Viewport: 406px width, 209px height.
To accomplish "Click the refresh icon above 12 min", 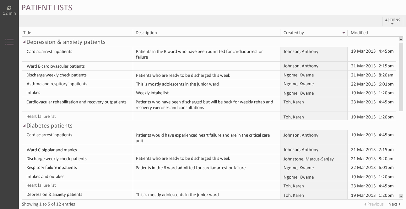I will coord(9,8).
